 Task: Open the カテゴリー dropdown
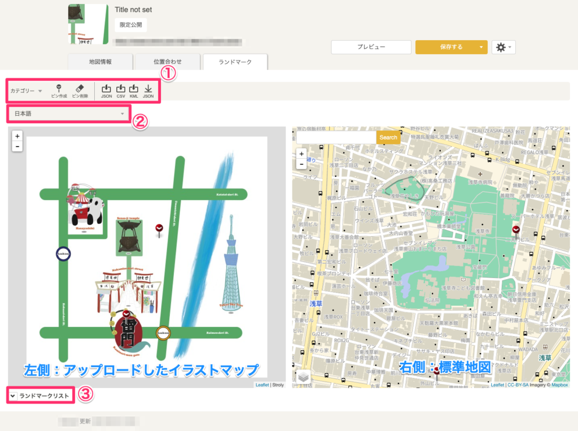27,90
